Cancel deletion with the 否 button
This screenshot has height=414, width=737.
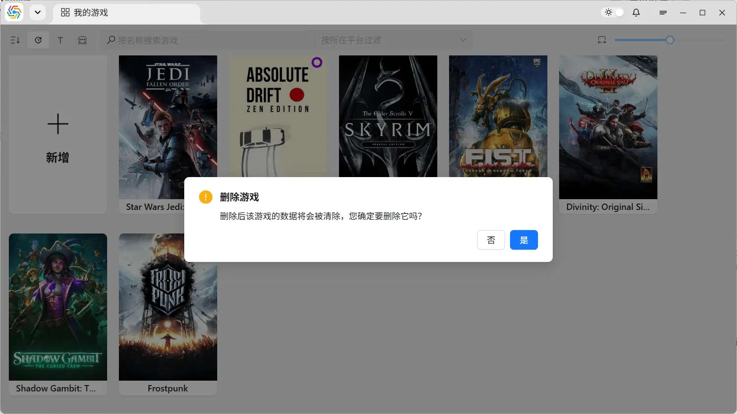click(491, 240)
